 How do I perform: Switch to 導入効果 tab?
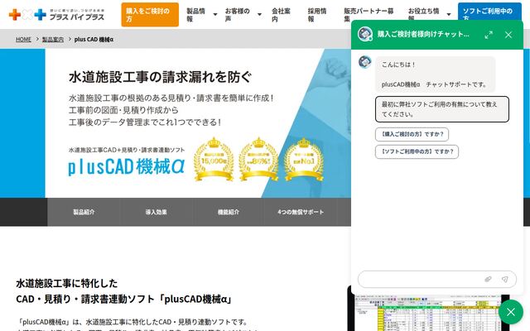coord(157,212)
